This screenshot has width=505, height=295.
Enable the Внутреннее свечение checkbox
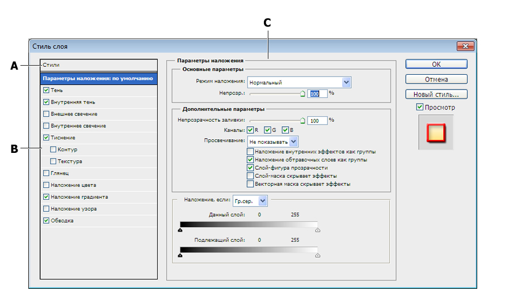46,126
